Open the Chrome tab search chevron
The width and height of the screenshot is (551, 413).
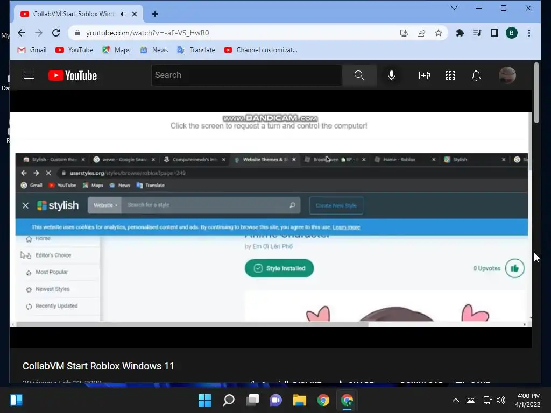pos(454,8)
